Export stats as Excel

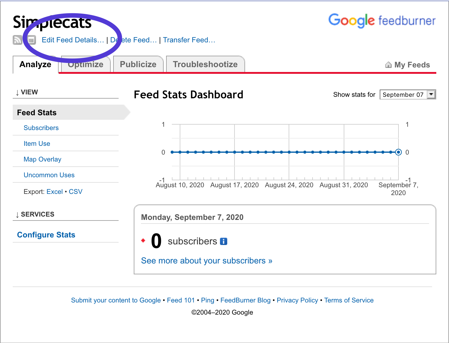pyautogui.click(x=54, y=192)
